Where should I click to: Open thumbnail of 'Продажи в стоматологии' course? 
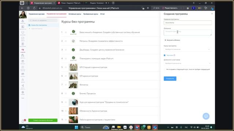coord(73,102)
